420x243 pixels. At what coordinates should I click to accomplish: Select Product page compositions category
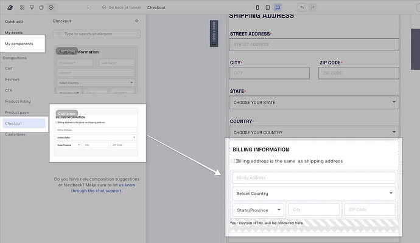16,112
